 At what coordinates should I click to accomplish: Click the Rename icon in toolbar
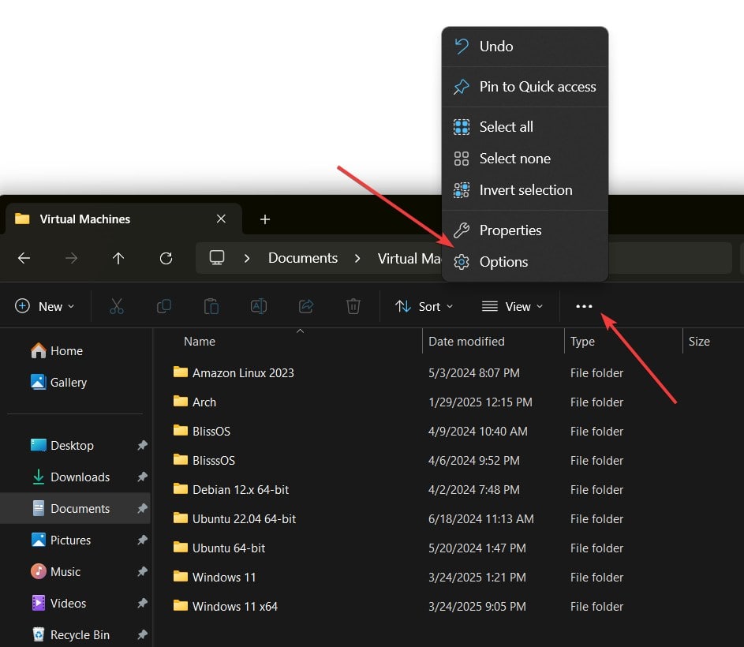259,306
